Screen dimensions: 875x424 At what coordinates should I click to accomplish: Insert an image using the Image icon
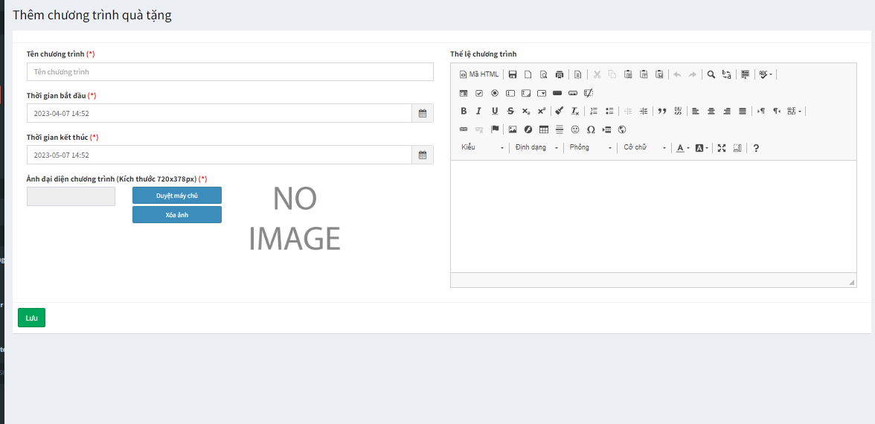[x=513, y=129]
